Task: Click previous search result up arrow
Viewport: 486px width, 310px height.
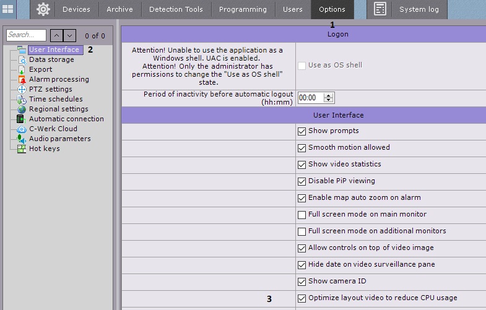Action: (x=56, y=36)
